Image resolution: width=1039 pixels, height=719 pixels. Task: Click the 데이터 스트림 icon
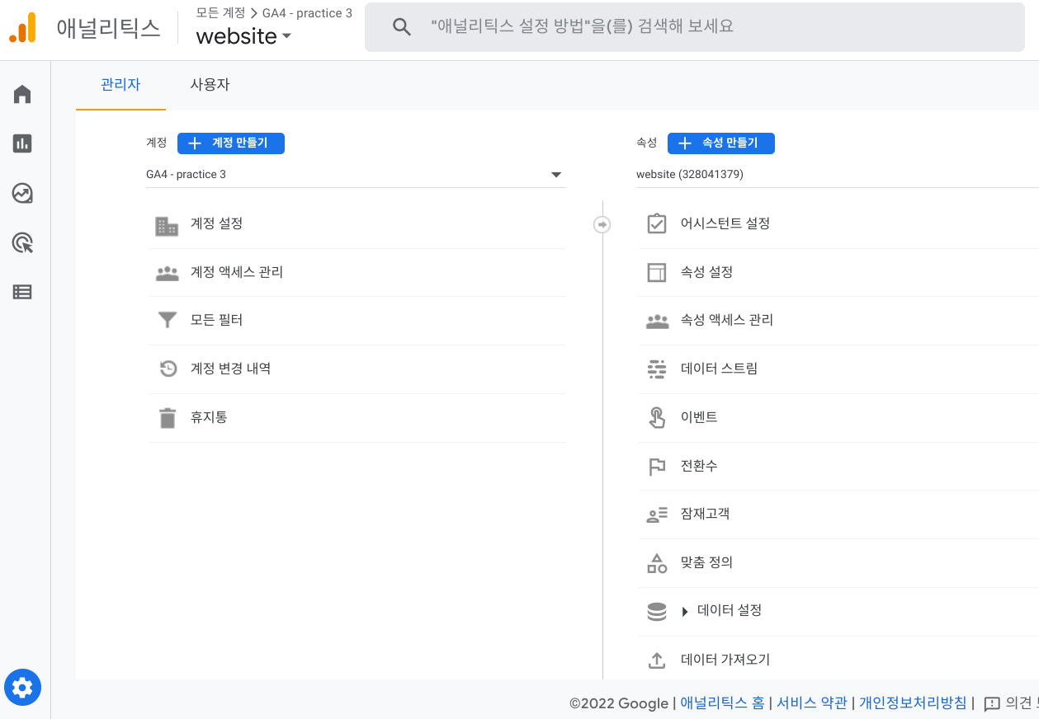(657, 369)
